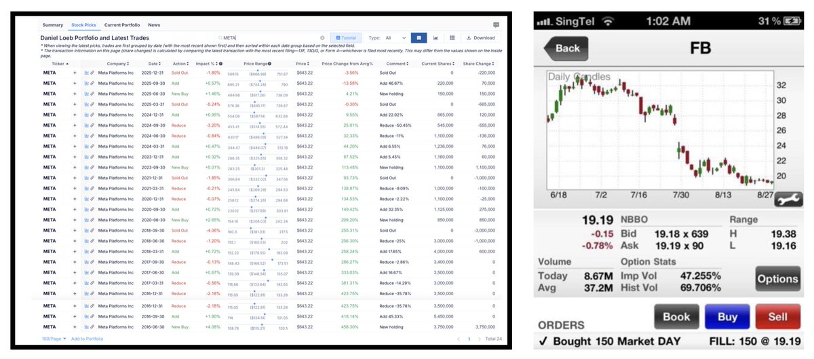Image resolution: width=814 pixels, height=359 pixels.
Task: Open chart icon for the 2025-03-31 META row
Action: 86,104
